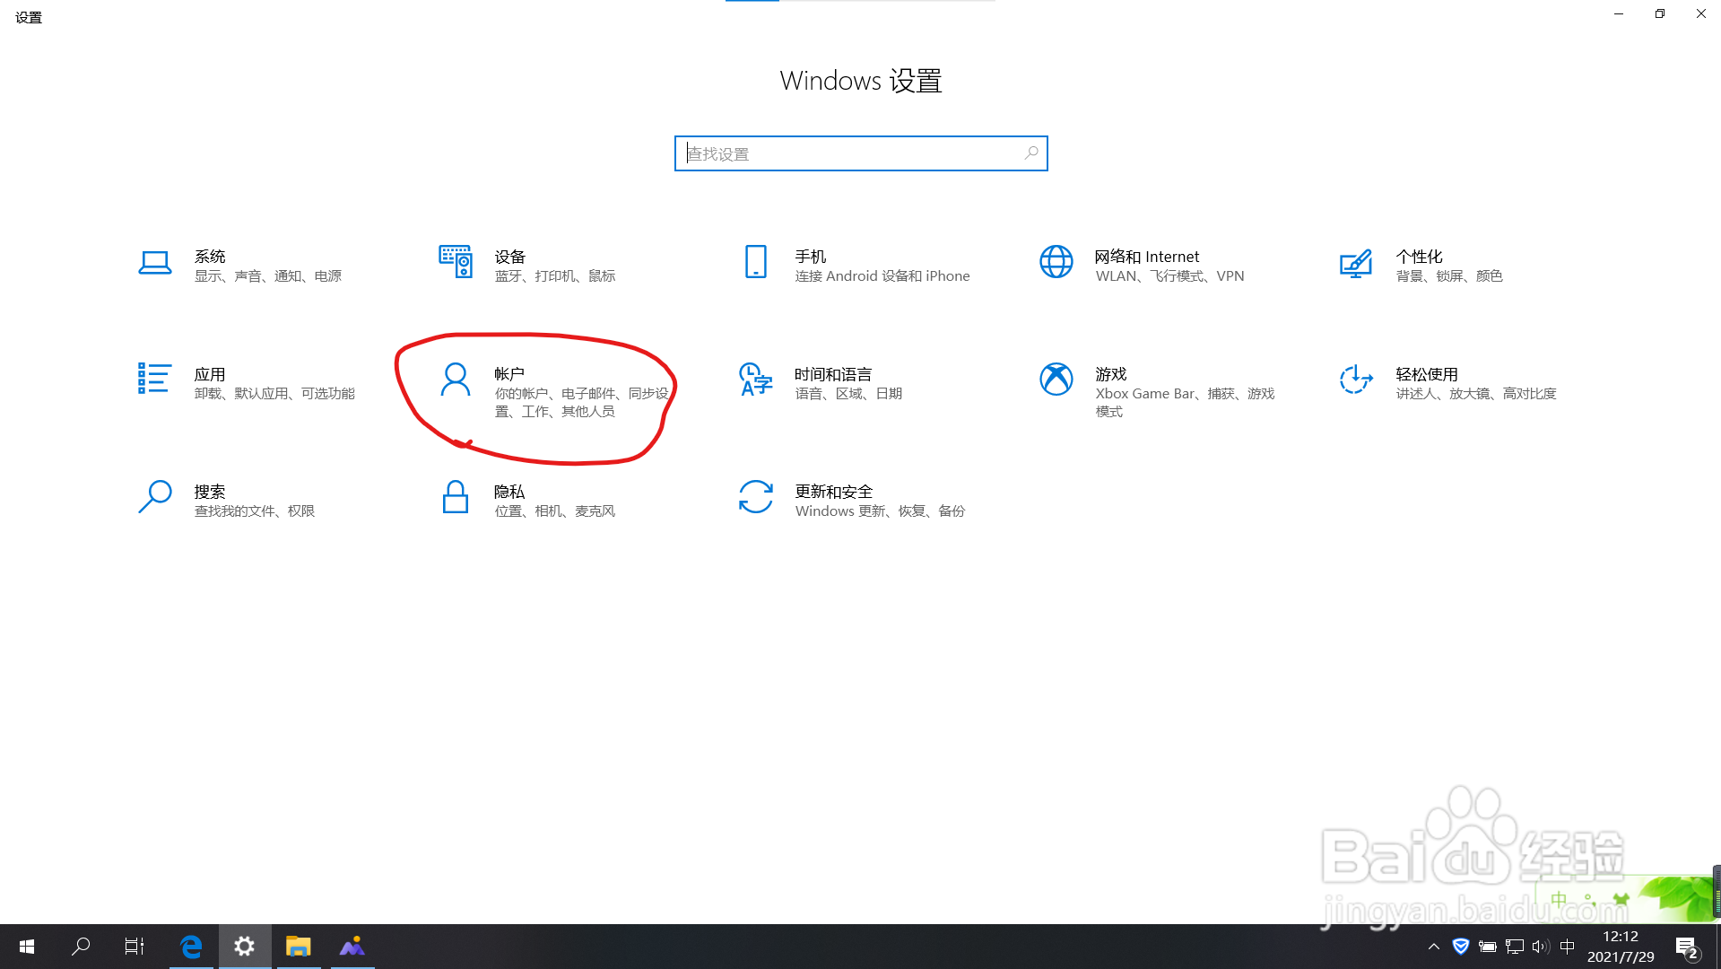Open the 搜索 magnifier icon
Image resolution: width=1721 pixels, height=969 pixels.
click(x=155, y=496)
